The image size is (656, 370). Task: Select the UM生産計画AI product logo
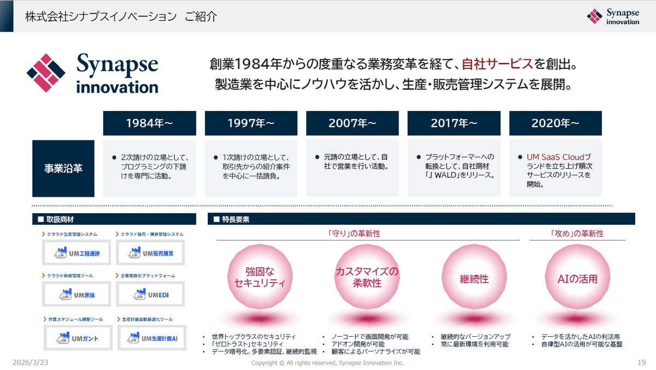(x=151, y=338)
